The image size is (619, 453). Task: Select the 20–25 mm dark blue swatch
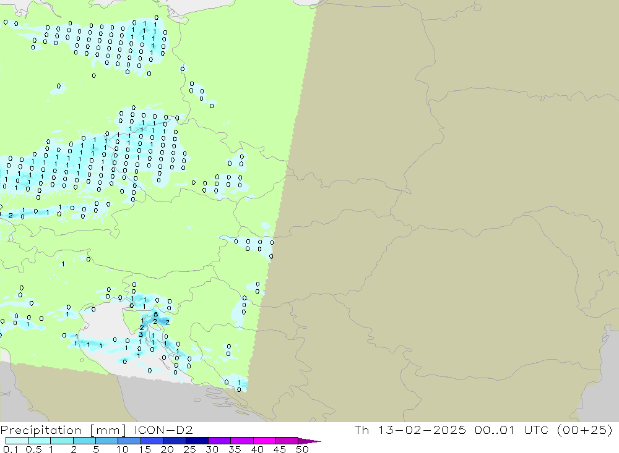point(174,441)
